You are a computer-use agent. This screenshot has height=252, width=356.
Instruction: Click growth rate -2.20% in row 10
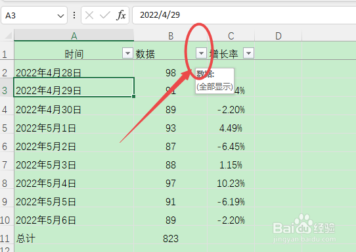coord(231,220)
